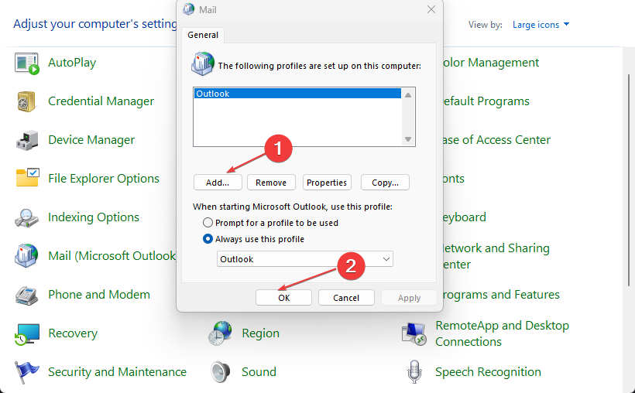This screenshot has width=635, height=393.
Task: Click profile list scroll down arrow
Action: (408, 139)
